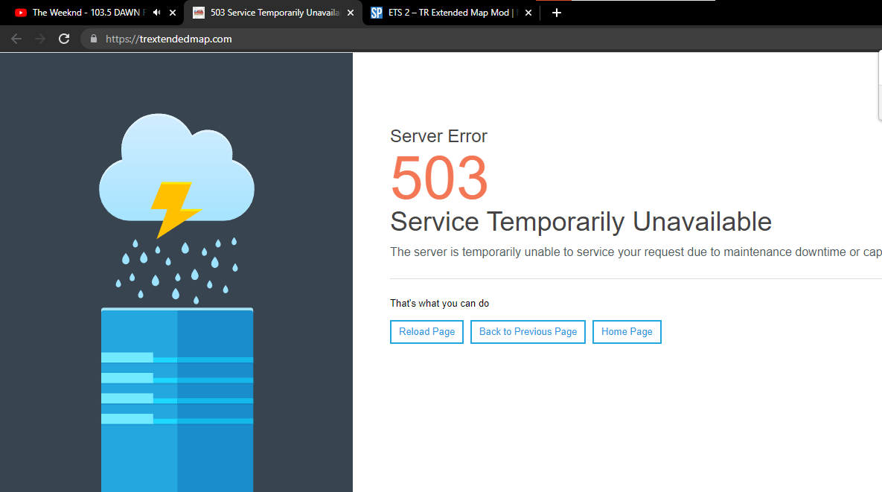Click the Service Temporarily Unavailable heading

pos(581,222)
